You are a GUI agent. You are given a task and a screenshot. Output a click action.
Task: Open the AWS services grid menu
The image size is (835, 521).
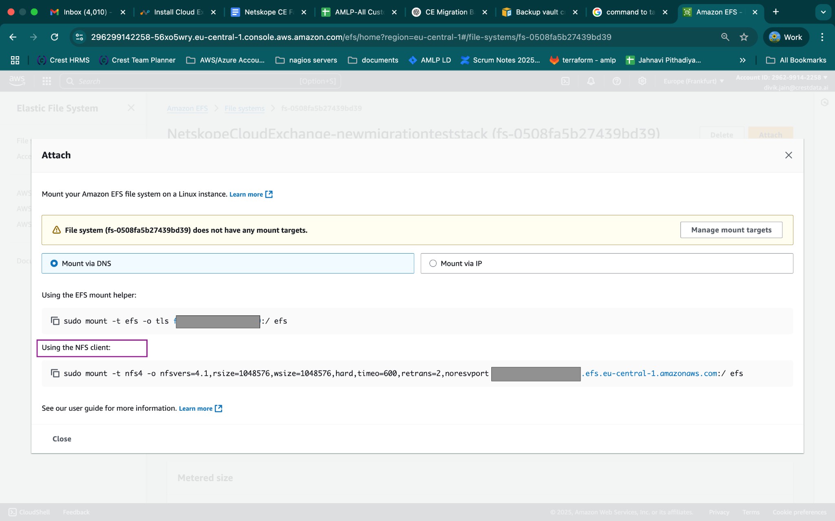click(x=47, y=81)
